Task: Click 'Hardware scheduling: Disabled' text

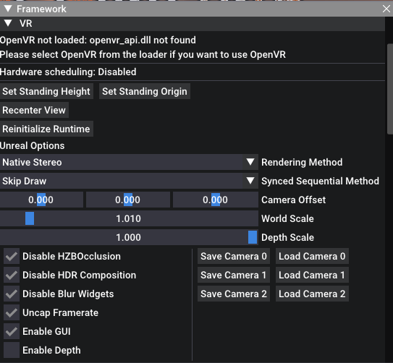Action: tap(68, 72)
